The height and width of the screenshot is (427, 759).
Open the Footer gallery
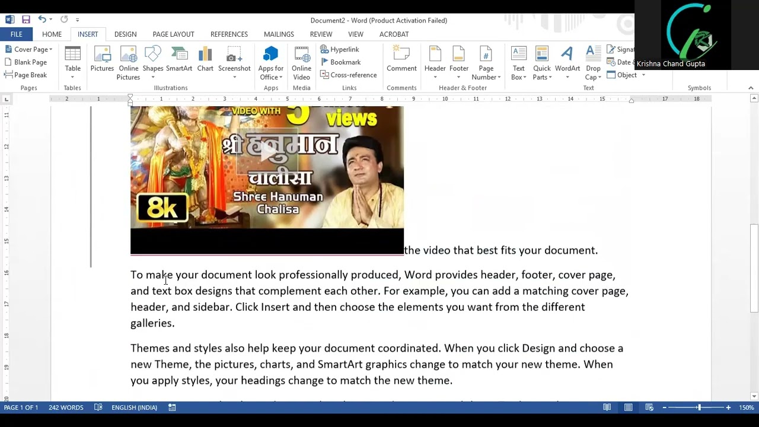458,63
